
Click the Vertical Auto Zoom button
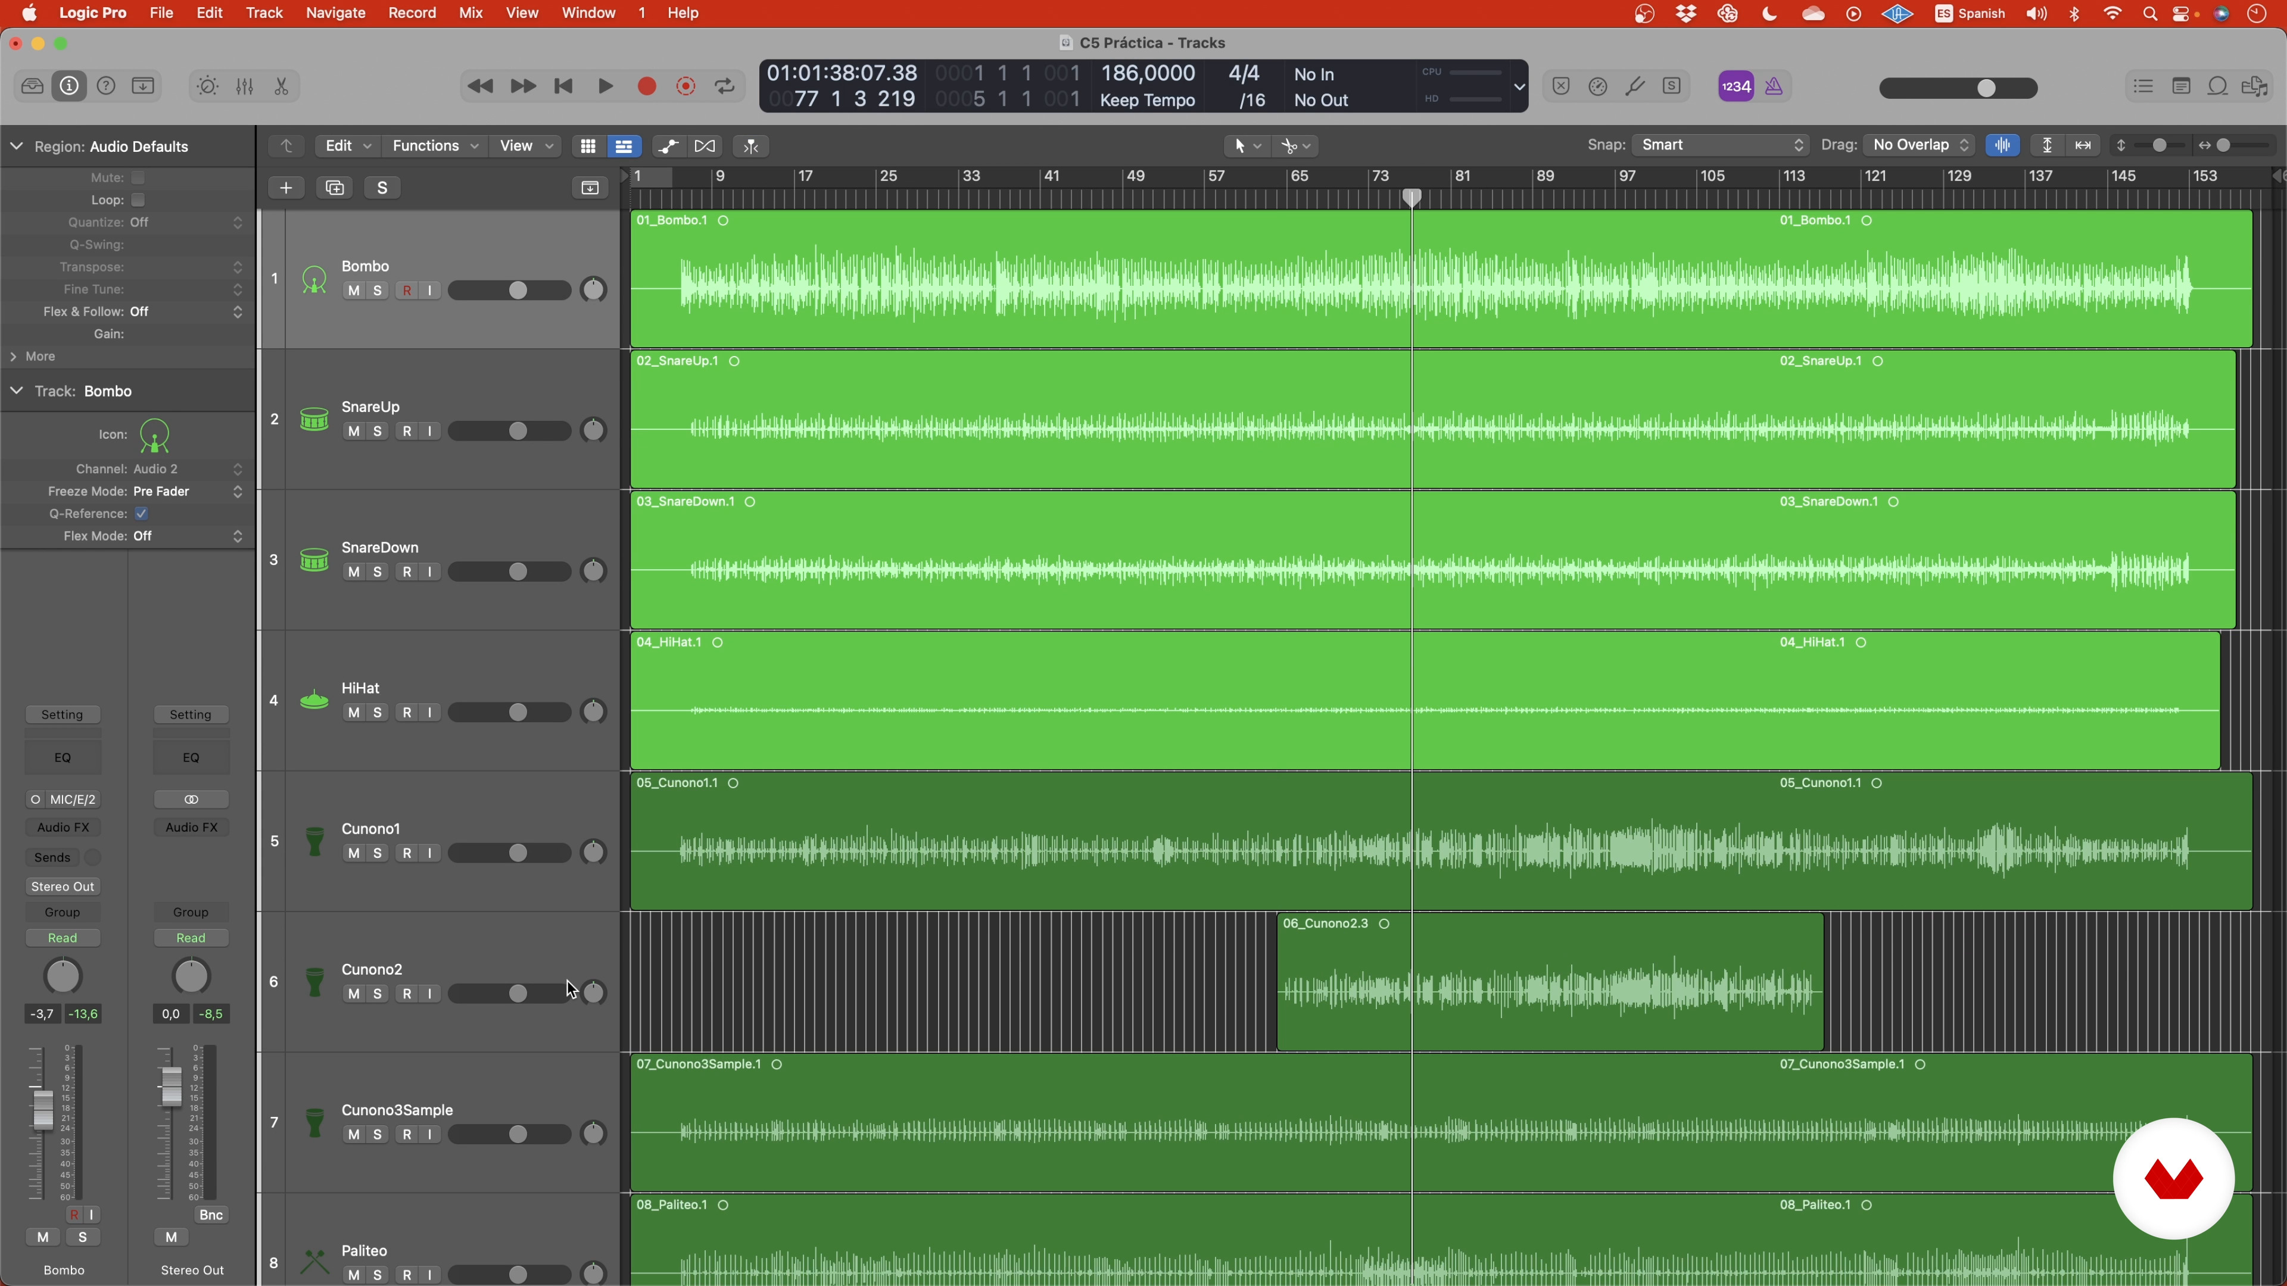coord(2048,145)
